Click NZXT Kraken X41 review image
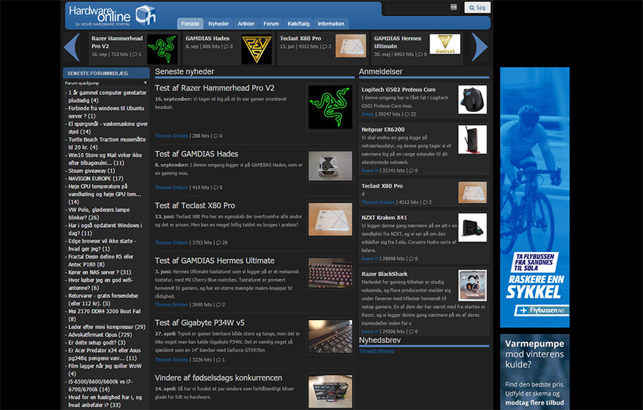Image resolution: width=643 pixels, height=410 pixels. [x=472, y=228]
